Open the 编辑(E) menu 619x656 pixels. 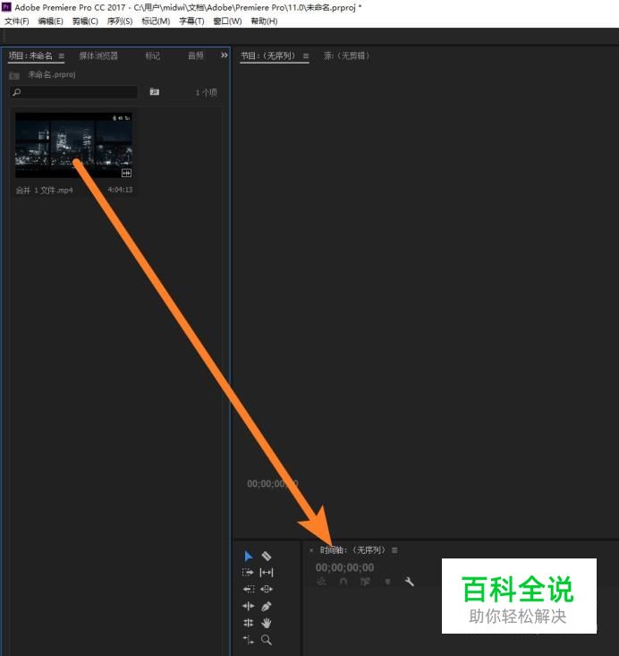tap(50, 21)
